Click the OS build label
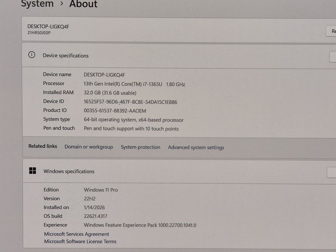Image resolution: width=336 pixels, height=252 pixels. pyautogui.click(x=53, y=216)
